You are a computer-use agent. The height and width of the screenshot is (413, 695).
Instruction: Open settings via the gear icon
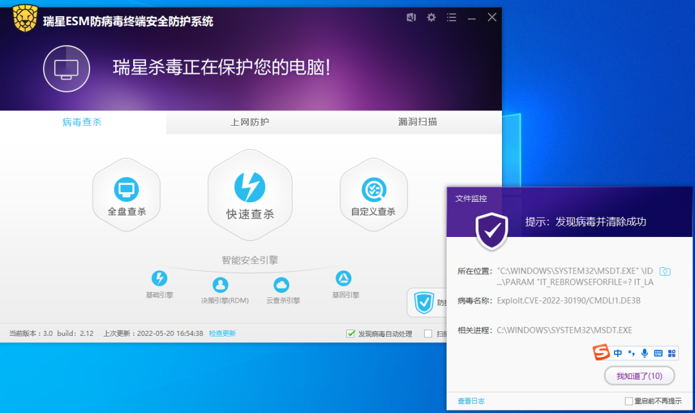click(431, 17)
